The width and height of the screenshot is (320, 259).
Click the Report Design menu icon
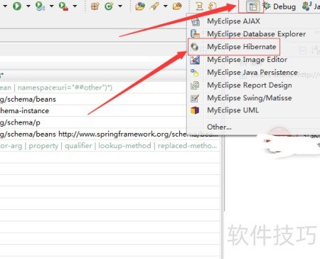click(x=195, y=85)
